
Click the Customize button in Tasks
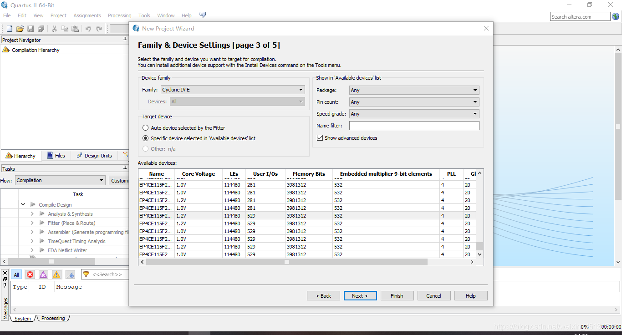coord(119,181)
